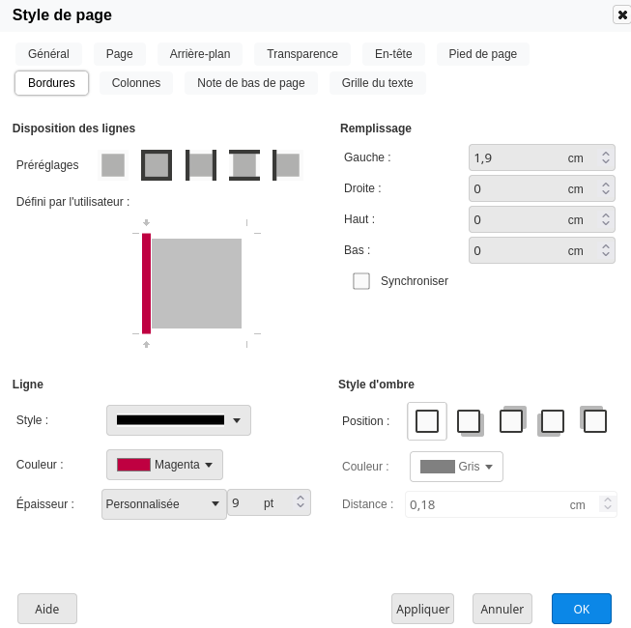Open the Note de bas de page tab
The width and height of the screenshot is (631, 628).
(x=251, y=83)
